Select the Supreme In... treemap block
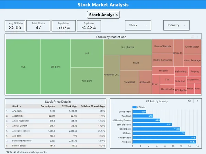206x154 pixels. [194, 80]
